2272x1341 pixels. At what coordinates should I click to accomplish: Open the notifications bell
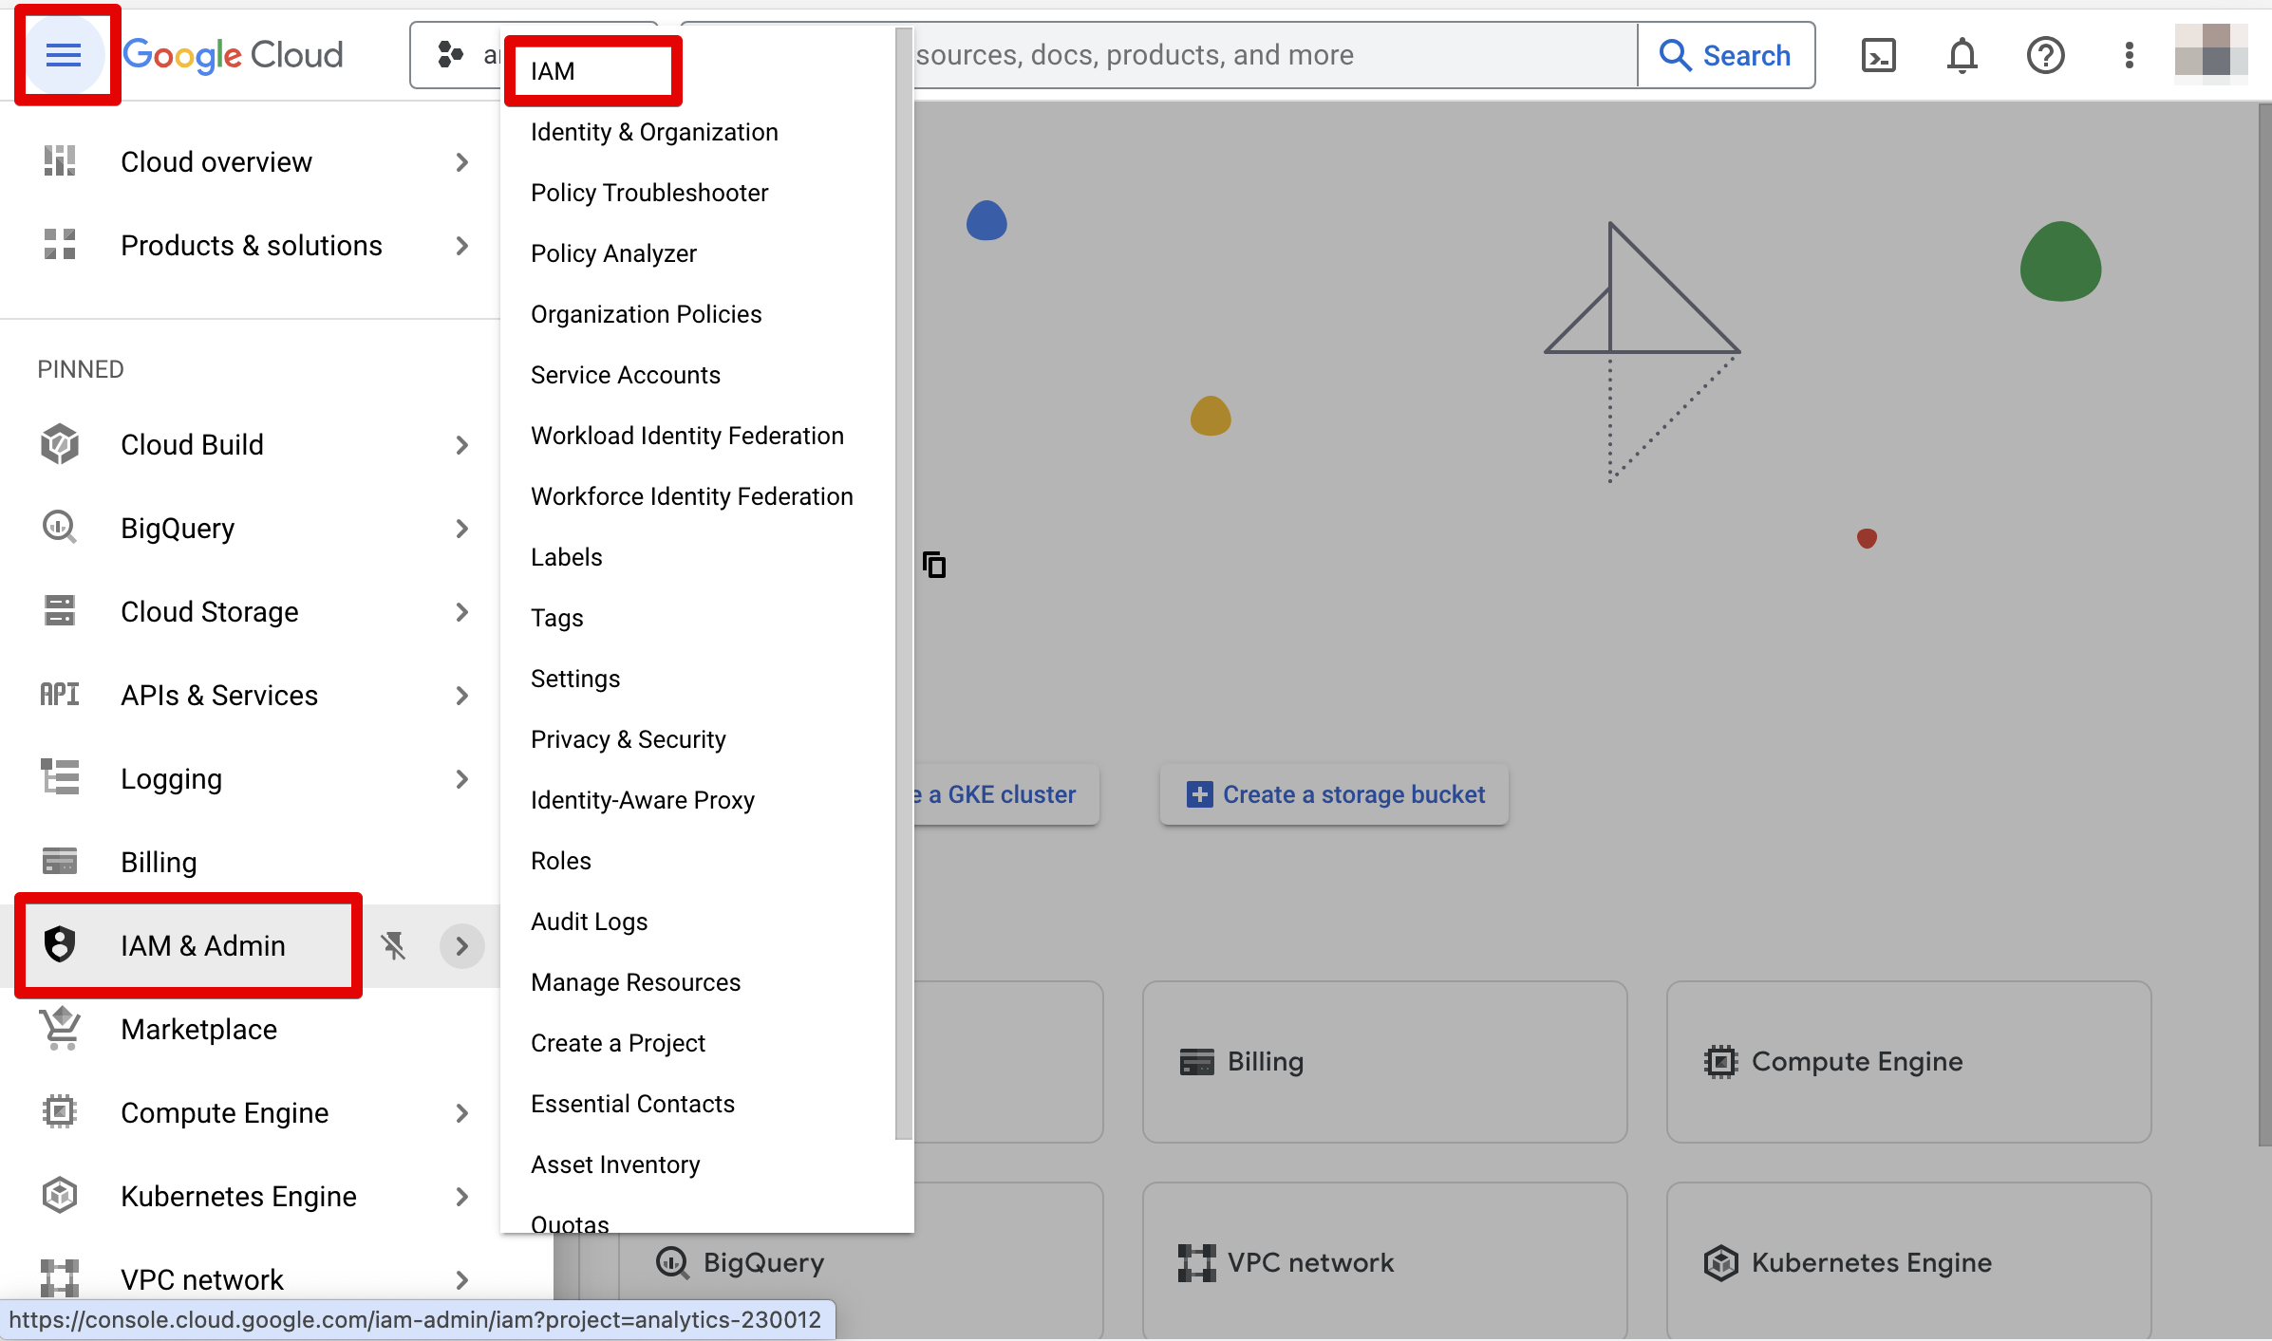(x=1962, y=55)
